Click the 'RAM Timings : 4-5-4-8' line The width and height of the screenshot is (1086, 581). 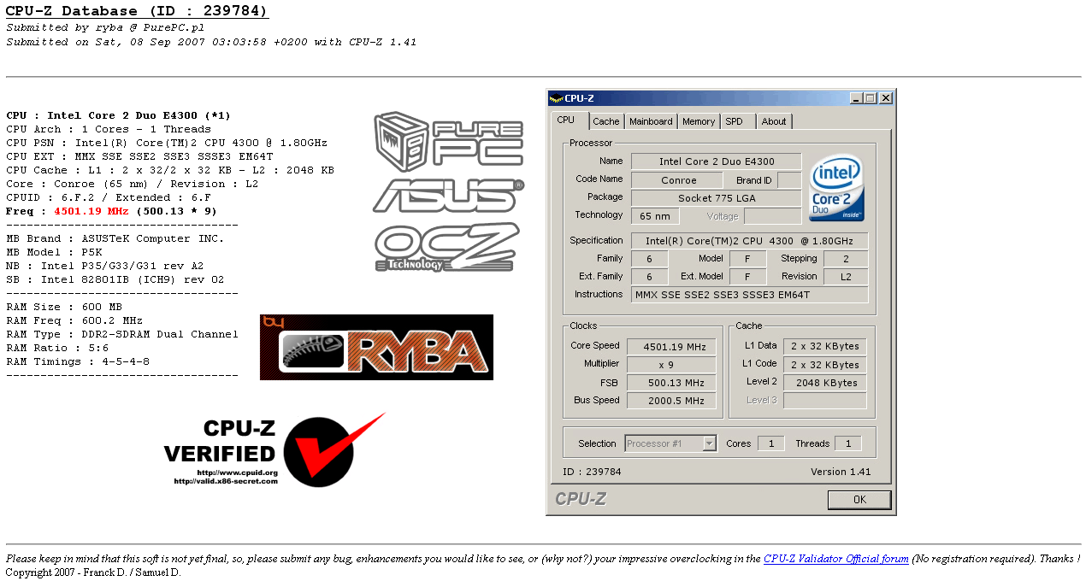point(78,361)
